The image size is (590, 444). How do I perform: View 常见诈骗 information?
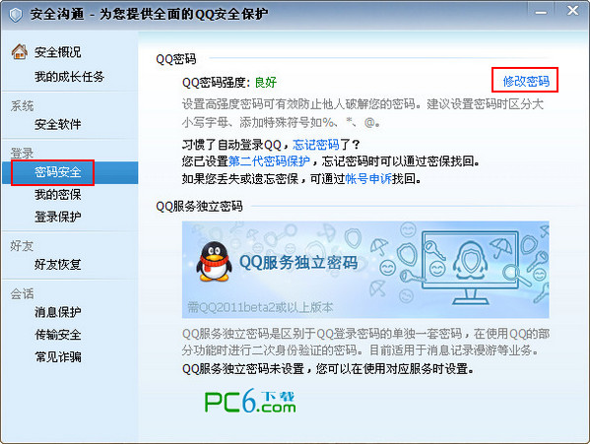(x=57, y=356)
